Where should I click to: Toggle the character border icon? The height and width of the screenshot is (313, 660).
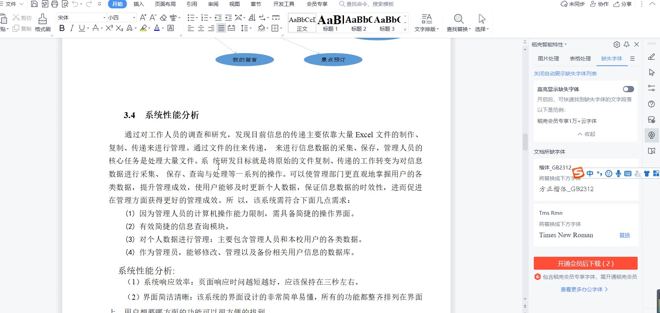(171, 28)
